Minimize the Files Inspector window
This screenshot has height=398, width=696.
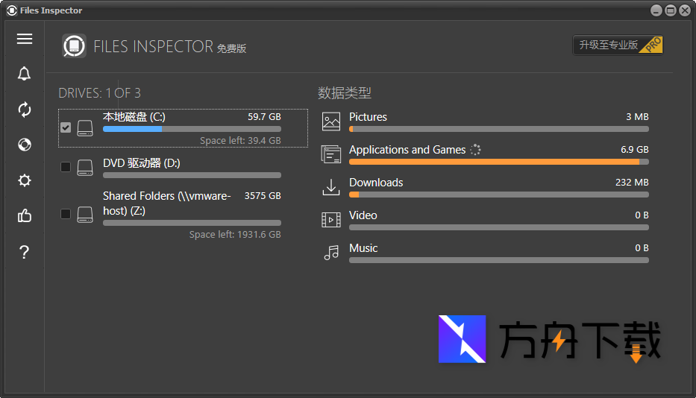(656, 10)
